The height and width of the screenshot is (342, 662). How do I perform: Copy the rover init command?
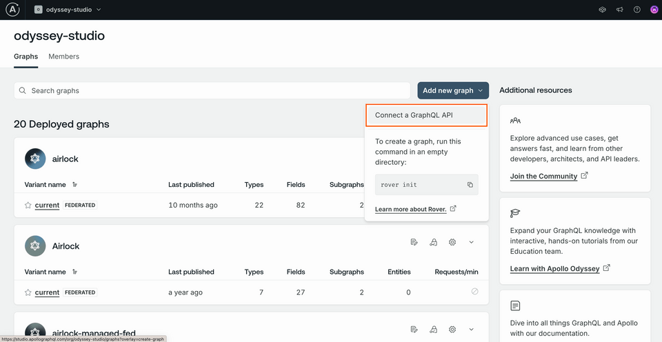click(470, 185)
